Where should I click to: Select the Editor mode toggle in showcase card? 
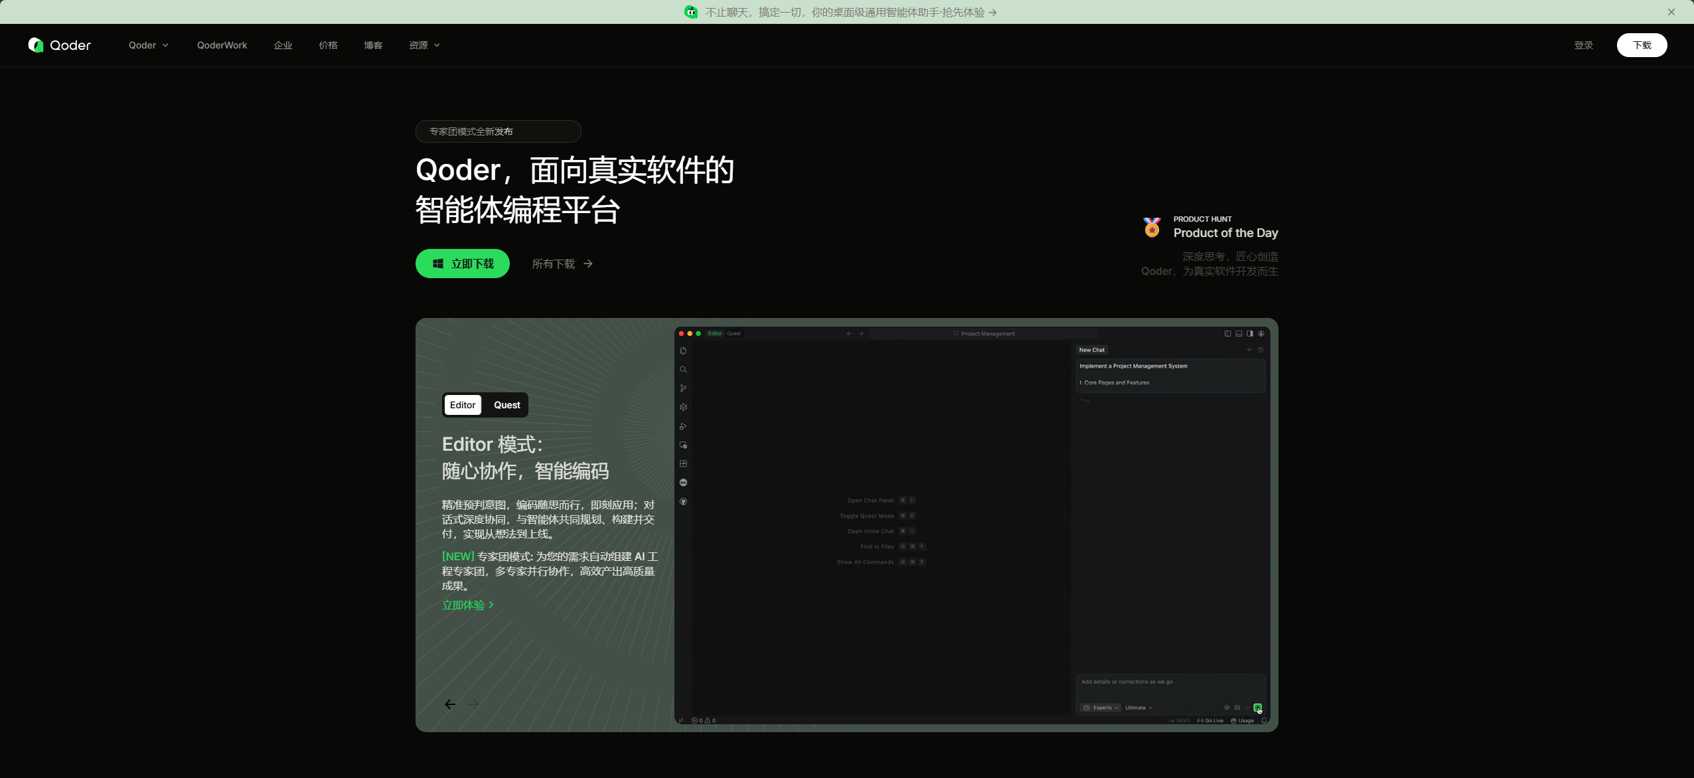point(463,405)
